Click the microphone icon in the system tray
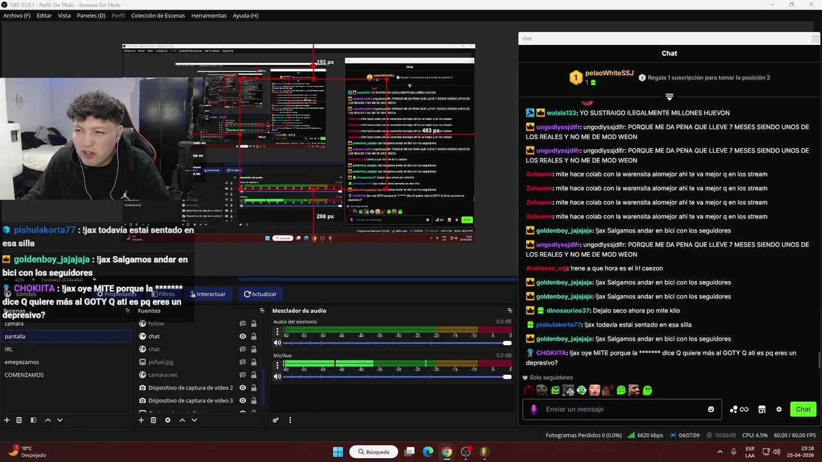822x462 pixels. click(x=734, y=452)
